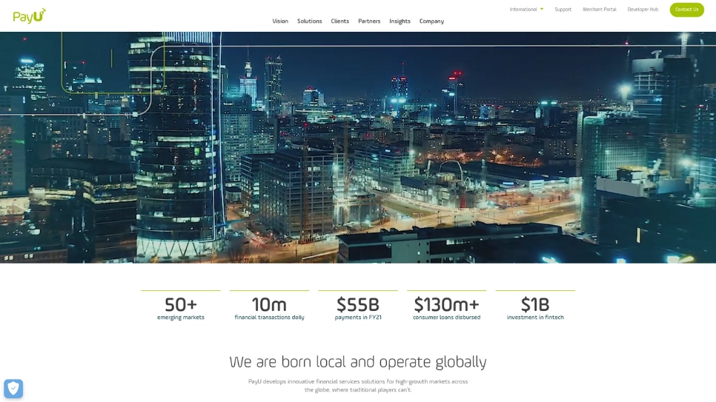Click the 10m financial transactions daily stat
This screenshot has width=716, height=402.
[269, 307]
